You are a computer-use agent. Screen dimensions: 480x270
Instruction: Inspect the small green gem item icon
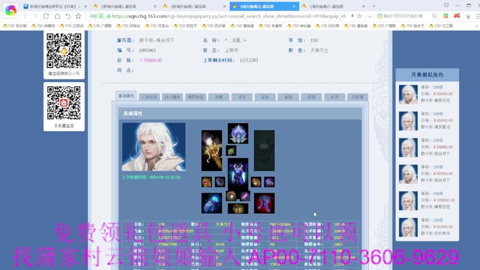[x=231, y=150]
